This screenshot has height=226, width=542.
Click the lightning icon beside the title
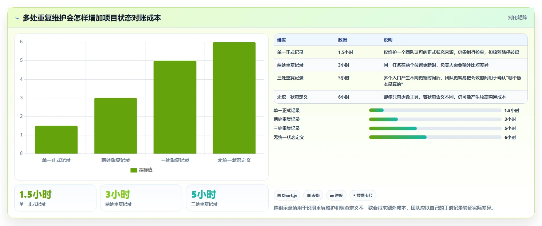17,18
